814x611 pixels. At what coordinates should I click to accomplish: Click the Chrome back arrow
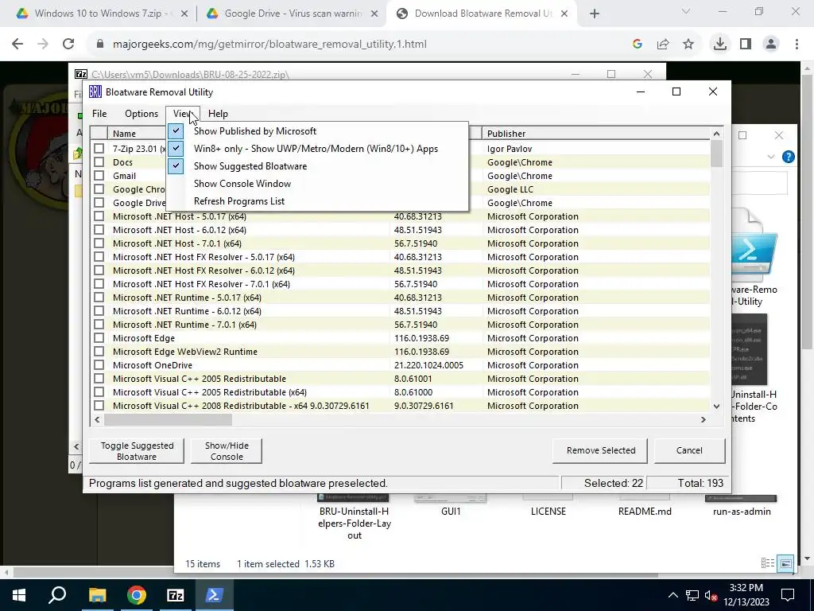17,45
